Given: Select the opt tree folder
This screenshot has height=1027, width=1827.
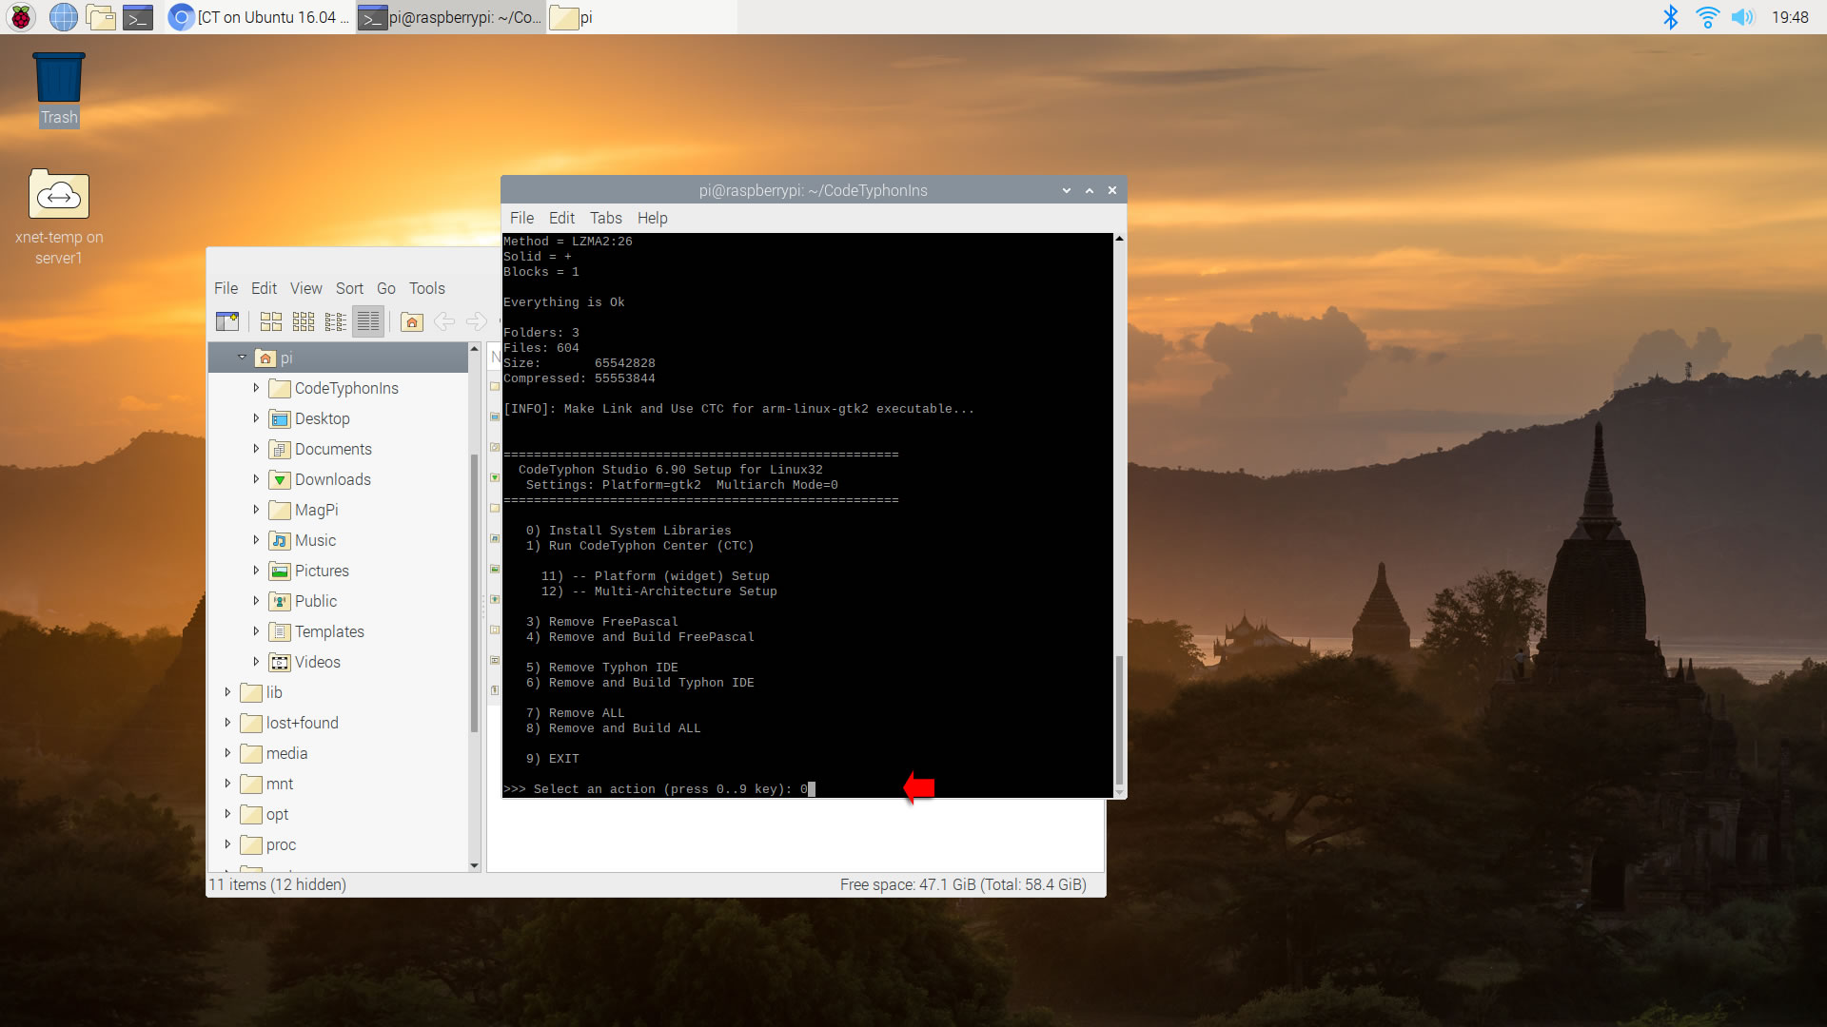Looking at the screenshot, I should pyautogui.click(x=265, y=814).
